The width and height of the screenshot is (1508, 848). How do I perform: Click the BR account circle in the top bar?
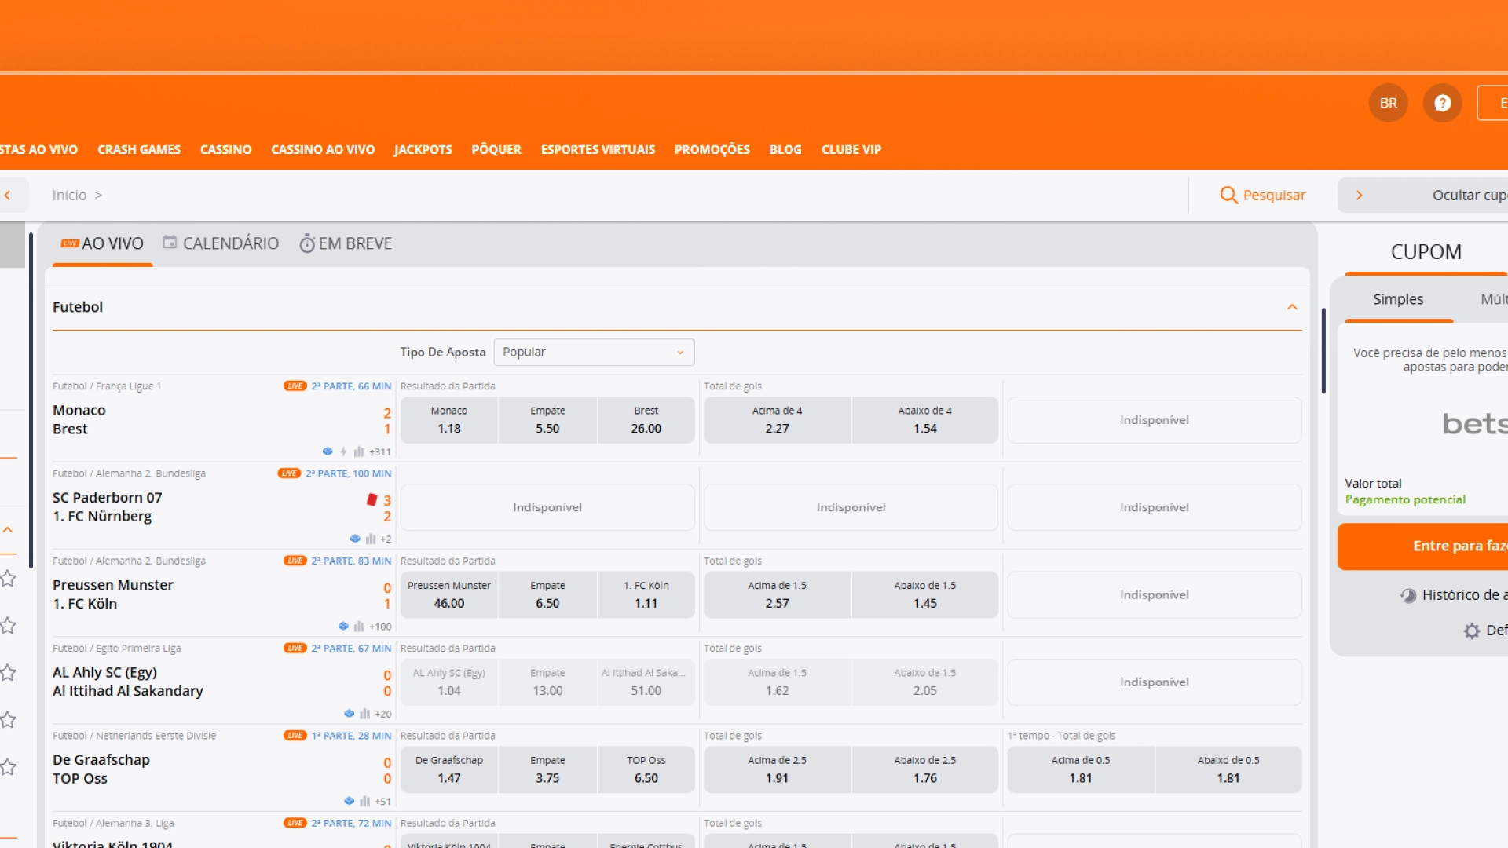(1388, 102)
